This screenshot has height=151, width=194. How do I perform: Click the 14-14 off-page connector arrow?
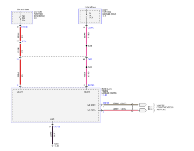pos(143,105)
